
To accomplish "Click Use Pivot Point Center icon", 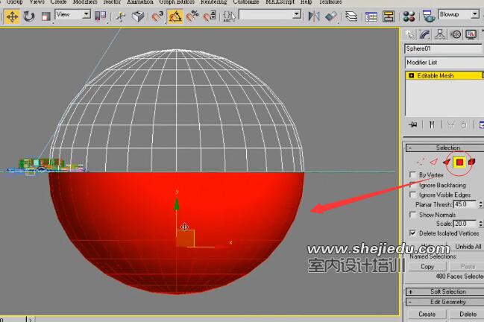I will pyautogui.click(x=100, y=16).
